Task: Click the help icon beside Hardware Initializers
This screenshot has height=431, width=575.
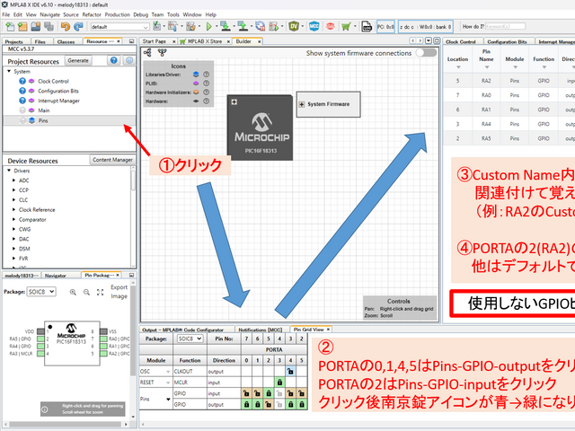Action: (x=207, y=92)
